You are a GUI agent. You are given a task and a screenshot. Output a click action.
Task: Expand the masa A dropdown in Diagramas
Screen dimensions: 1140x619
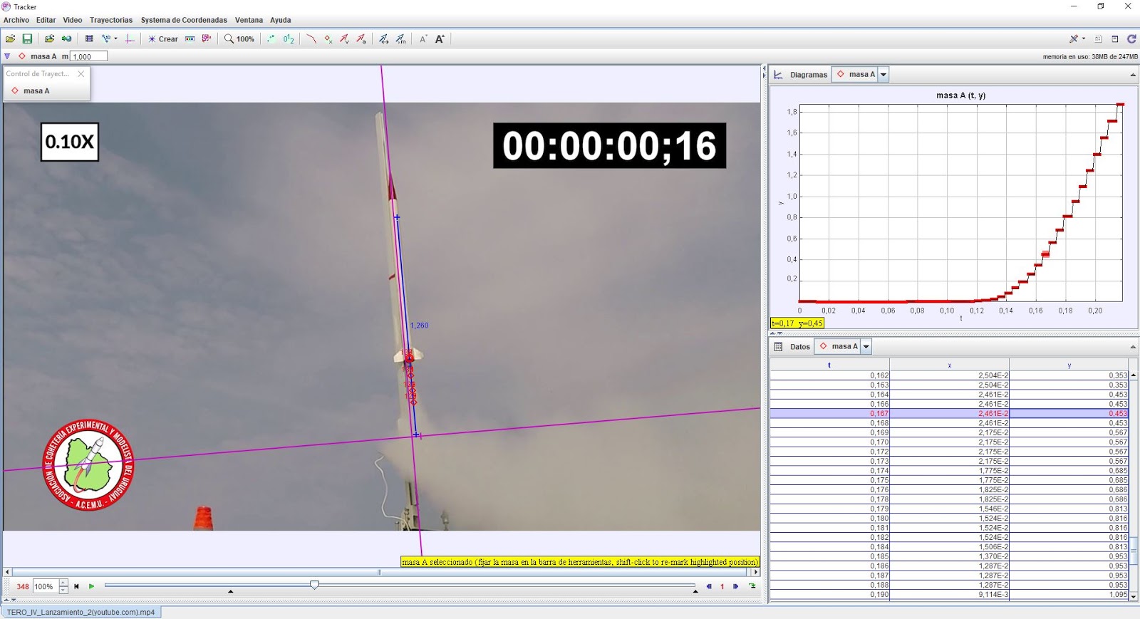pyautogui.click(x=883, y=75)
